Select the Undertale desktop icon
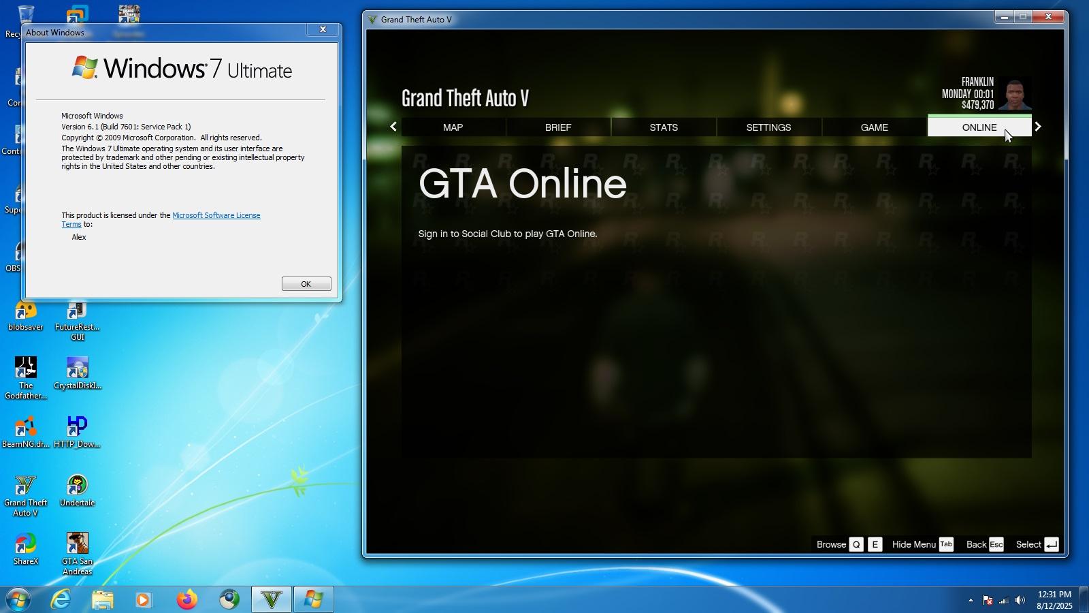 (77, 490)
